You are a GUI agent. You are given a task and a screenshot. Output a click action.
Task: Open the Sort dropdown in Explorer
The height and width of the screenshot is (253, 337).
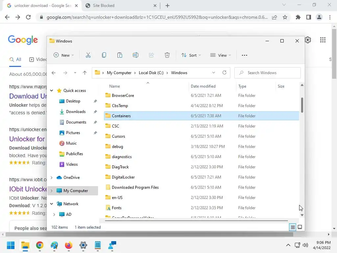191,55
